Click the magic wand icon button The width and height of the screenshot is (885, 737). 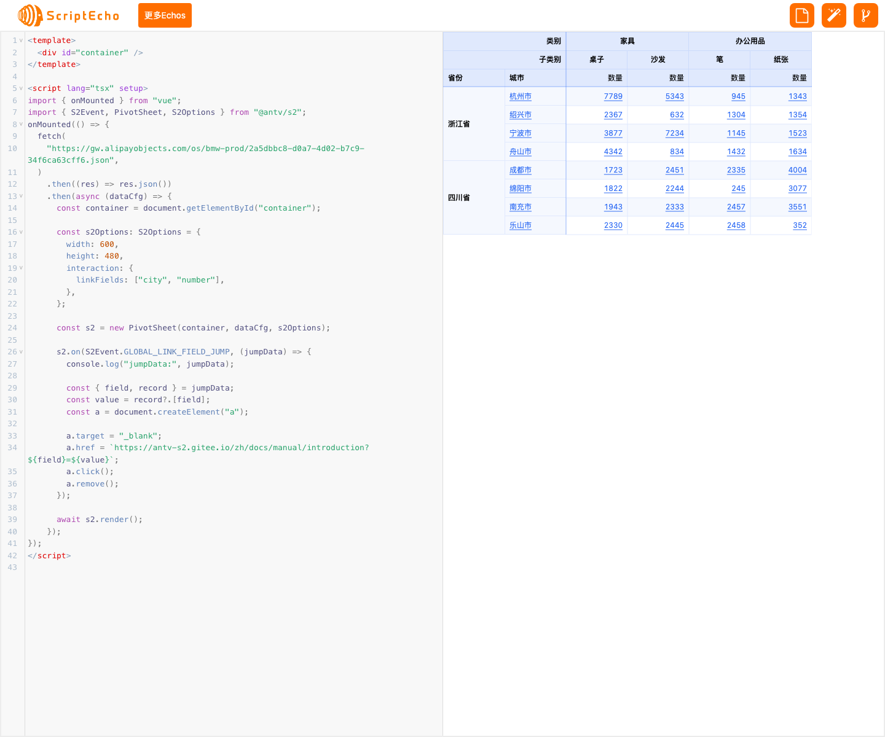coord(834,15)
